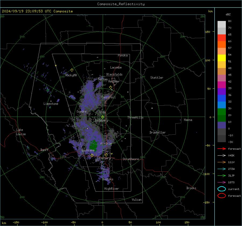The width and height of the screenshot is (242, 226).
Task: Click the green echo core near Cochrane
Action: [x=93, y=145]
